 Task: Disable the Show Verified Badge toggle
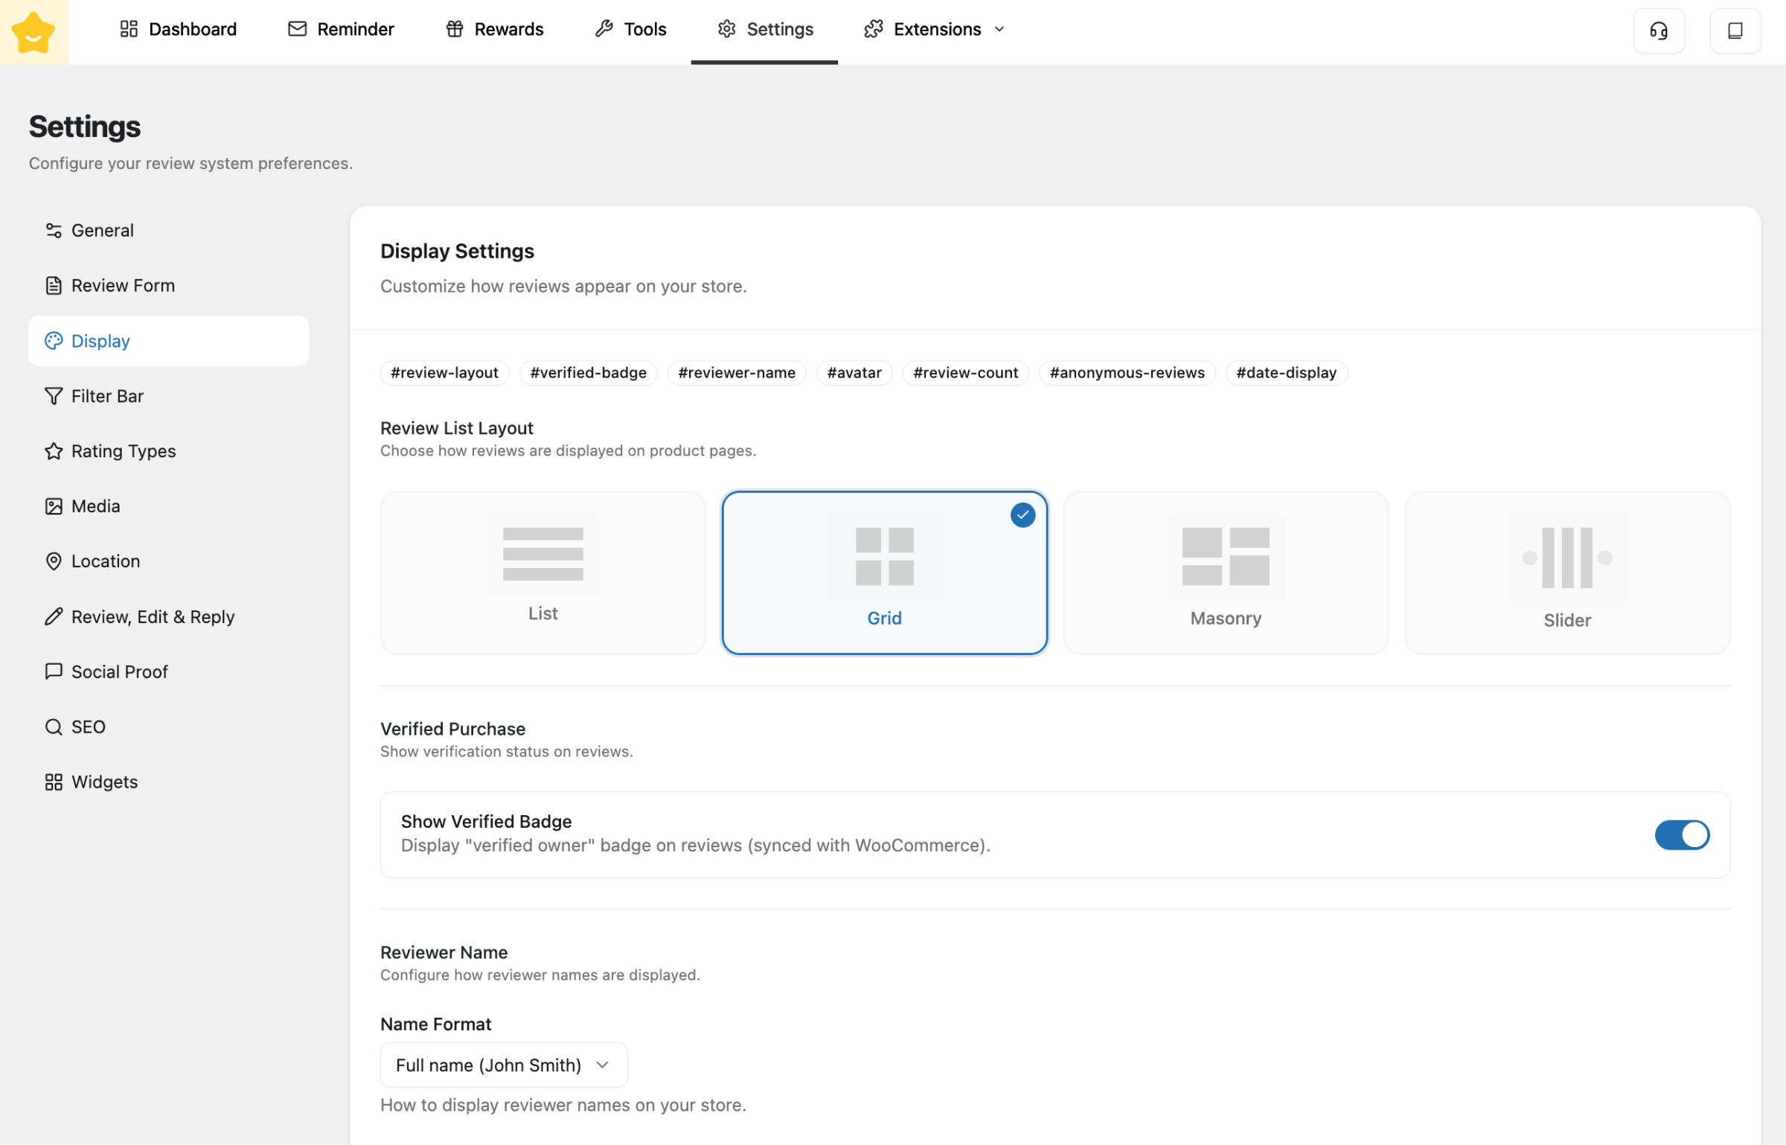[x=1681, y=835]
